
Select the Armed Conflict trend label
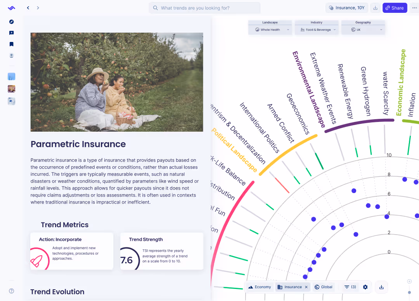(280, 124)
